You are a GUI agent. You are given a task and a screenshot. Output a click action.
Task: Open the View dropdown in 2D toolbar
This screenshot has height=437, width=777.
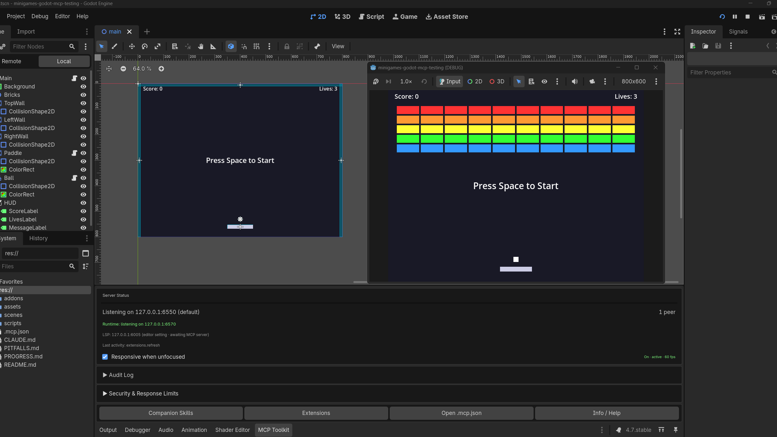(x=338, y=46)
